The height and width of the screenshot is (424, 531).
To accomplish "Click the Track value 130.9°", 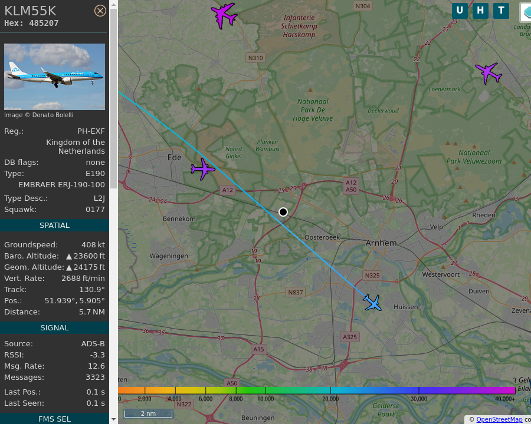I will pos(92,289).
